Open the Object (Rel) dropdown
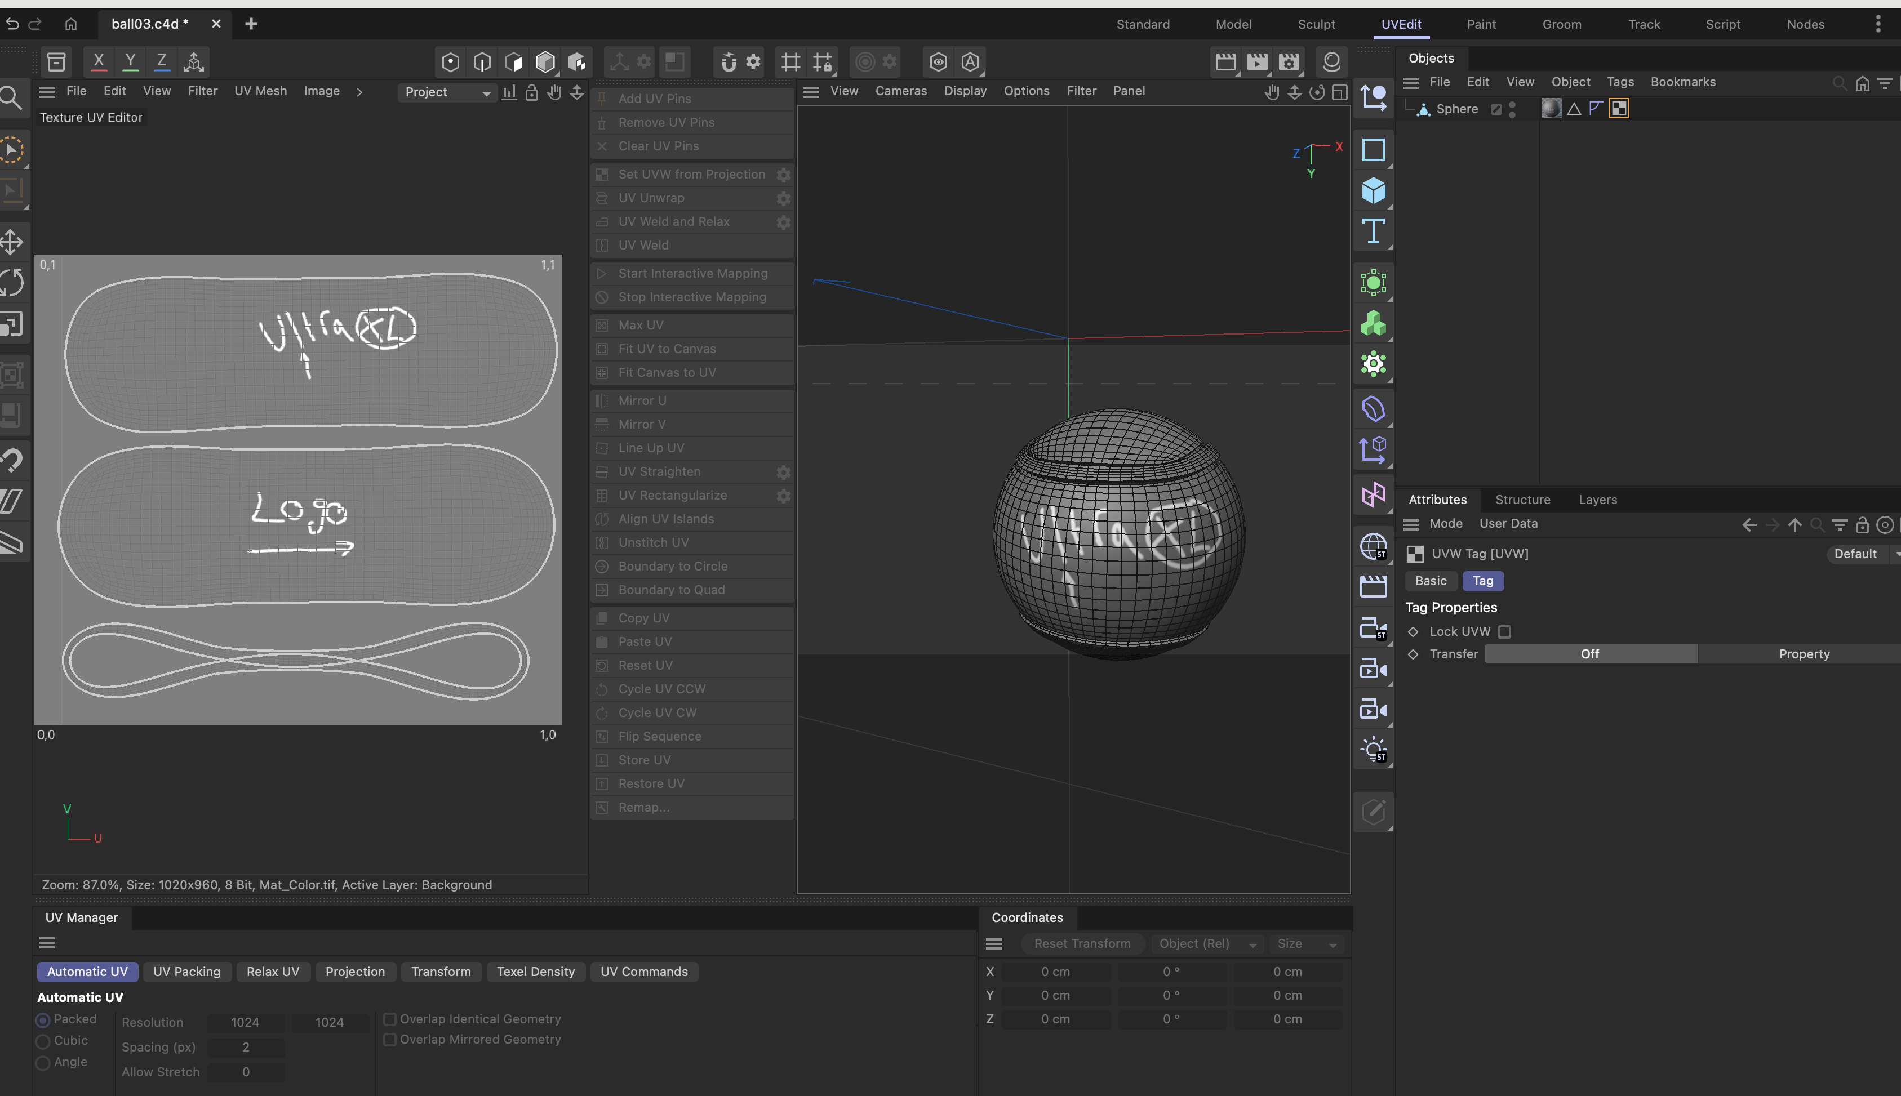 click(x=1206, y=944)
